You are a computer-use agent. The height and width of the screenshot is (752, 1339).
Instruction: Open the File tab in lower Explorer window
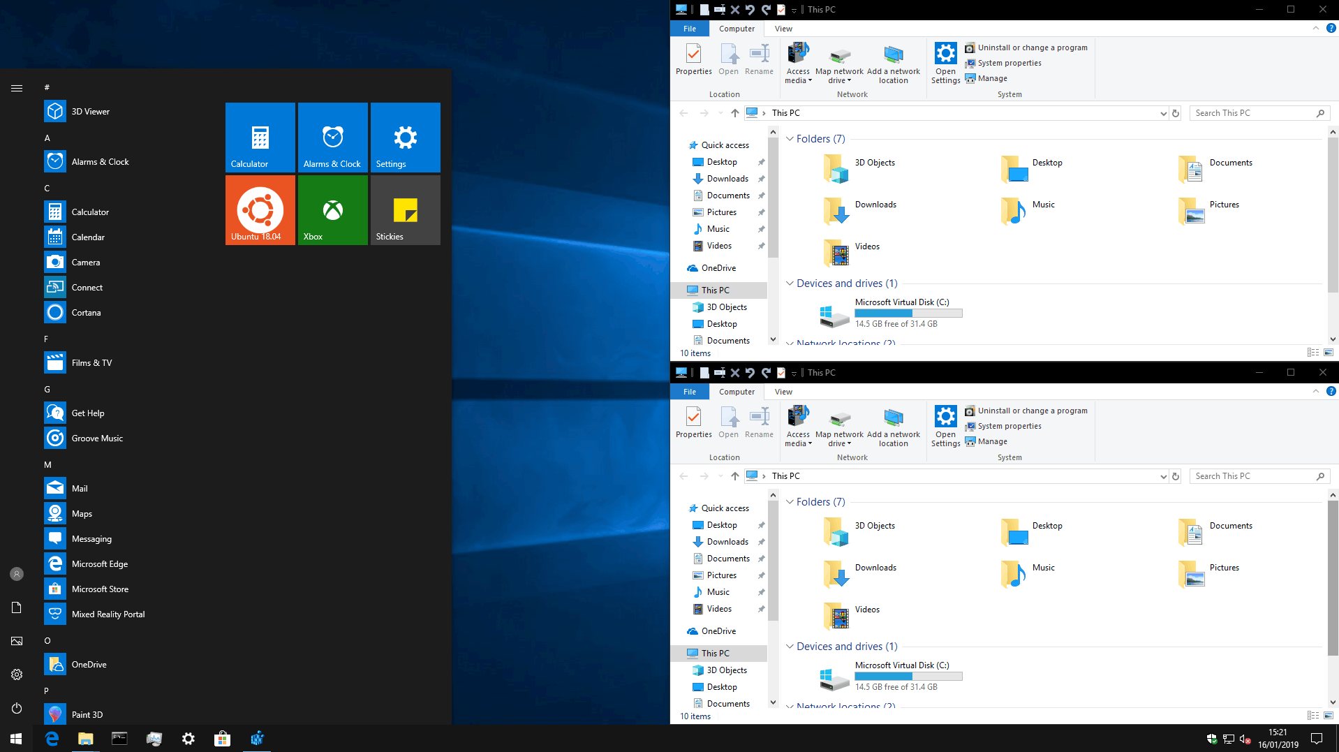click(x=689, y=392)
